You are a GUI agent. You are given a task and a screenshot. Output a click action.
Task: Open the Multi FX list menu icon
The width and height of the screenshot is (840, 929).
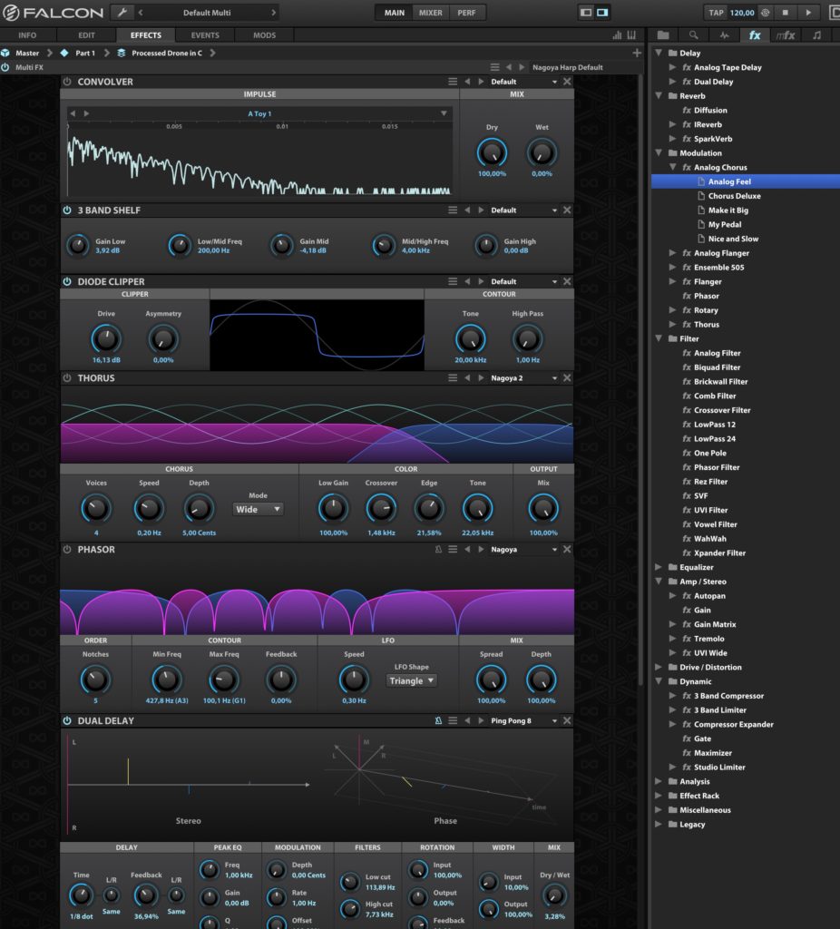click(x=494, y=67)
